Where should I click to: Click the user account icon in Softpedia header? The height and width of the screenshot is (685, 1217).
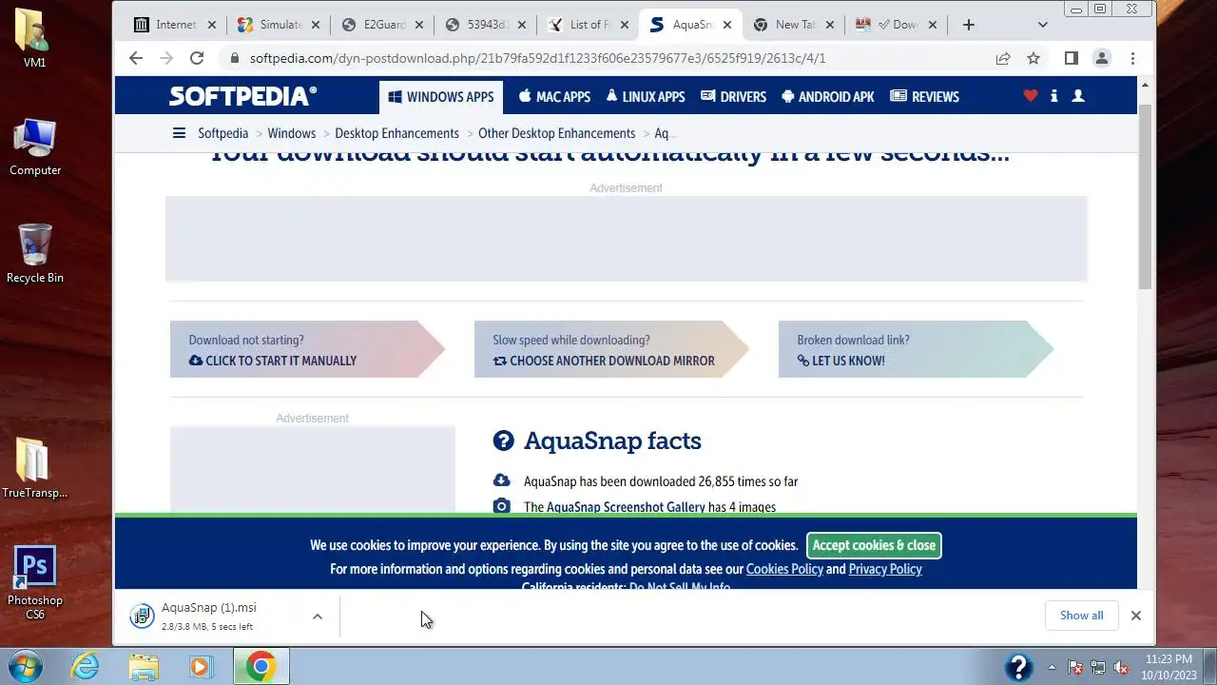(x=1078, y=96)
